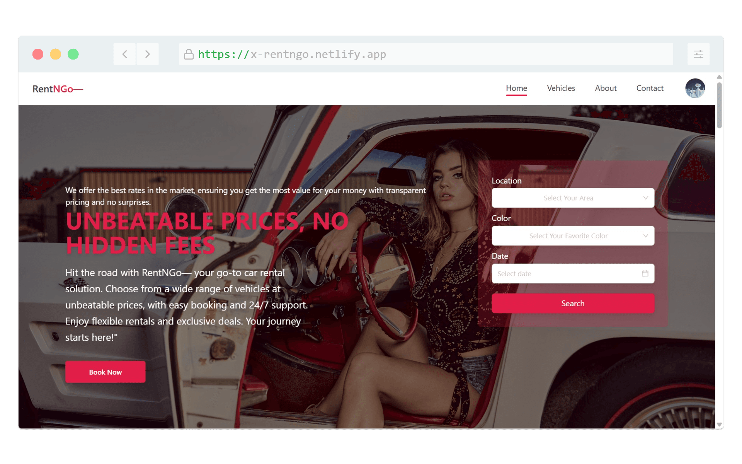Open the Vehicles navigation tab

pos(561,88)
